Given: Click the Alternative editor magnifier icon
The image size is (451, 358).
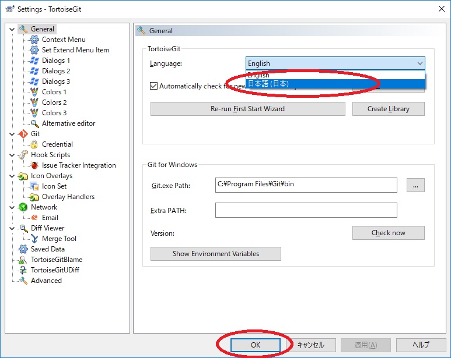Looking at the screenshot, I should tap(35, 123).
